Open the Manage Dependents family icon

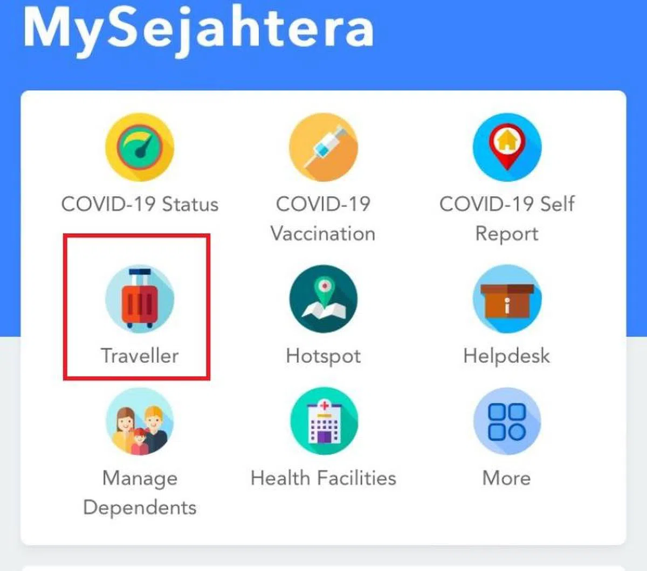tap(140, 421)
